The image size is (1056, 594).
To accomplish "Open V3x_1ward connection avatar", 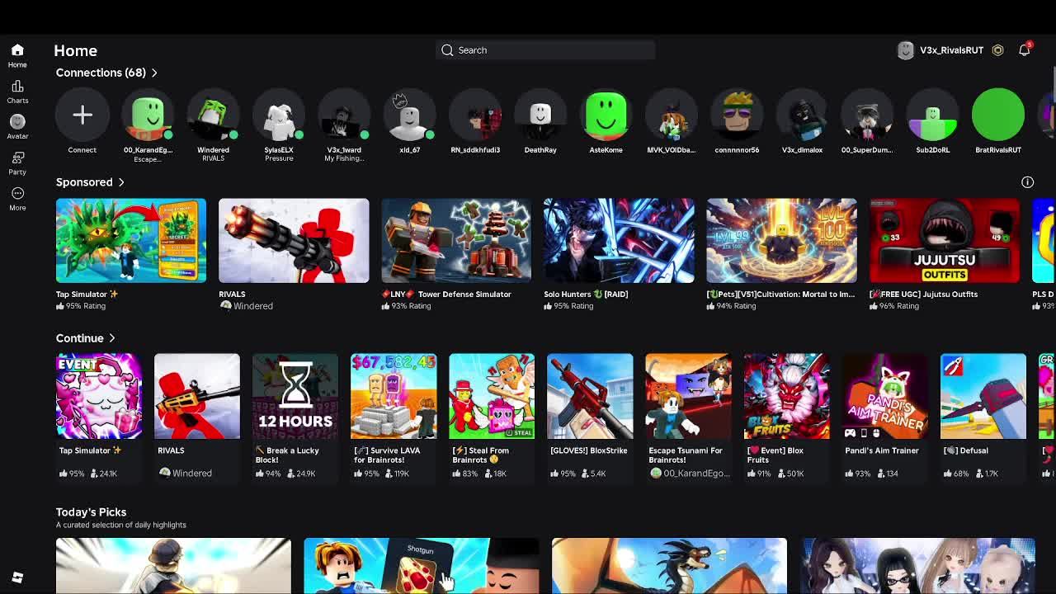I will pos(344,115).
